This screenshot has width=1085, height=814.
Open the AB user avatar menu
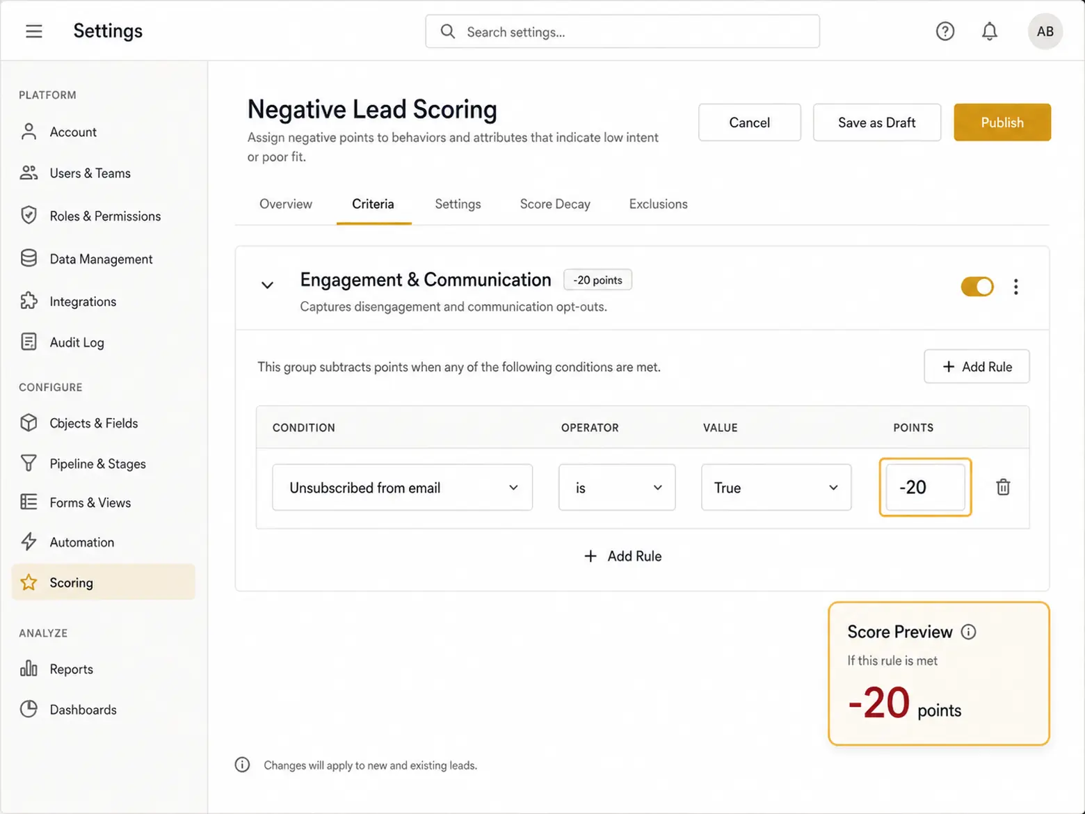[x=1045, y=31]
